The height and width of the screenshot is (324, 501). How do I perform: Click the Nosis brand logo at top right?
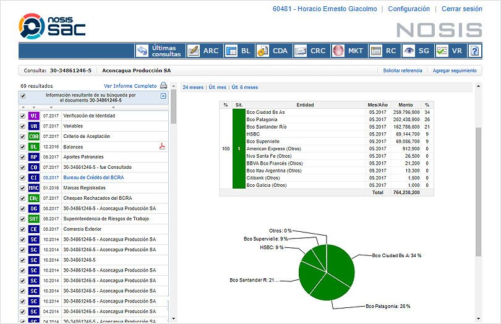click(439, 30)
